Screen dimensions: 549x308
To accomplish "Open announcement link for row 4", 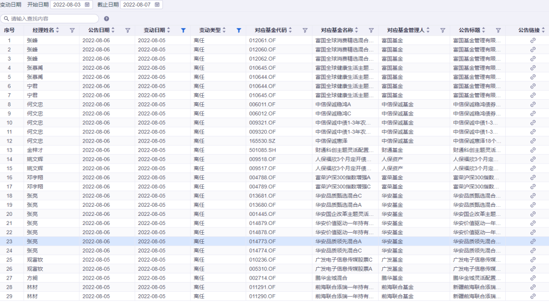I will [533, 68].
